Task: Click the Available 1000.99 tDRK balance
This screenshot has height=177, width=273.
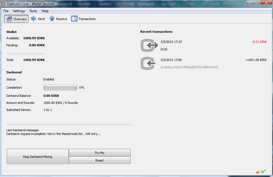Action: click(x=34, y=38)
